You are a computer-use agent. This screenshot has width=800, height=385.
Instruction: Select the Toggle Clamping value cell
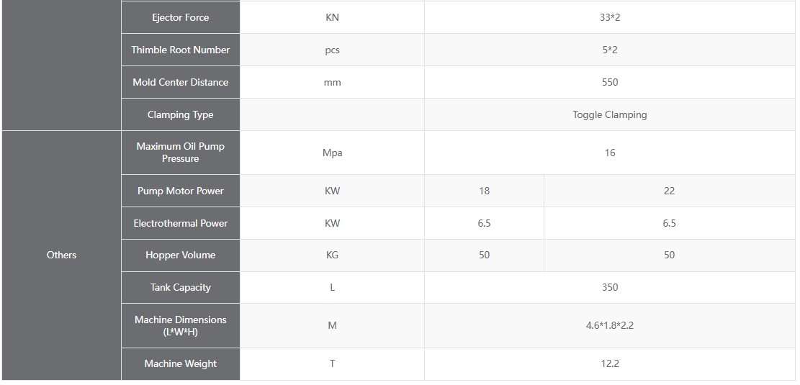pyautogui.click(x=609, y=114)
